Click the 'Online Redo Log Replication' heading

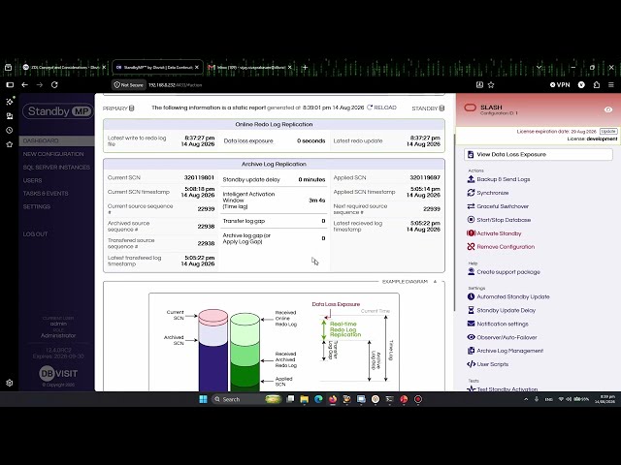click(x=274, y=124)
